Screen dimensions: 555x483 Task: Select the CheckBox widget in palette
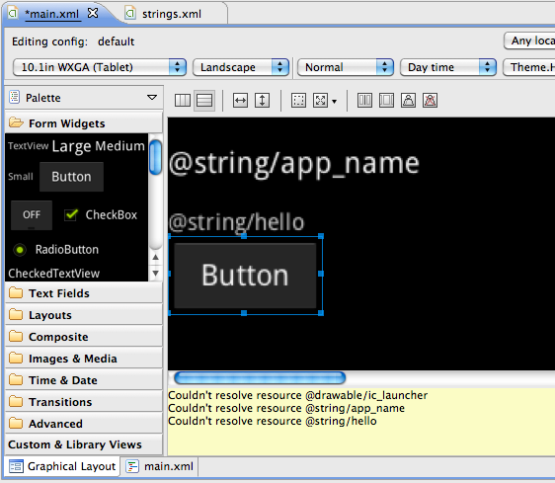point(101,215)
